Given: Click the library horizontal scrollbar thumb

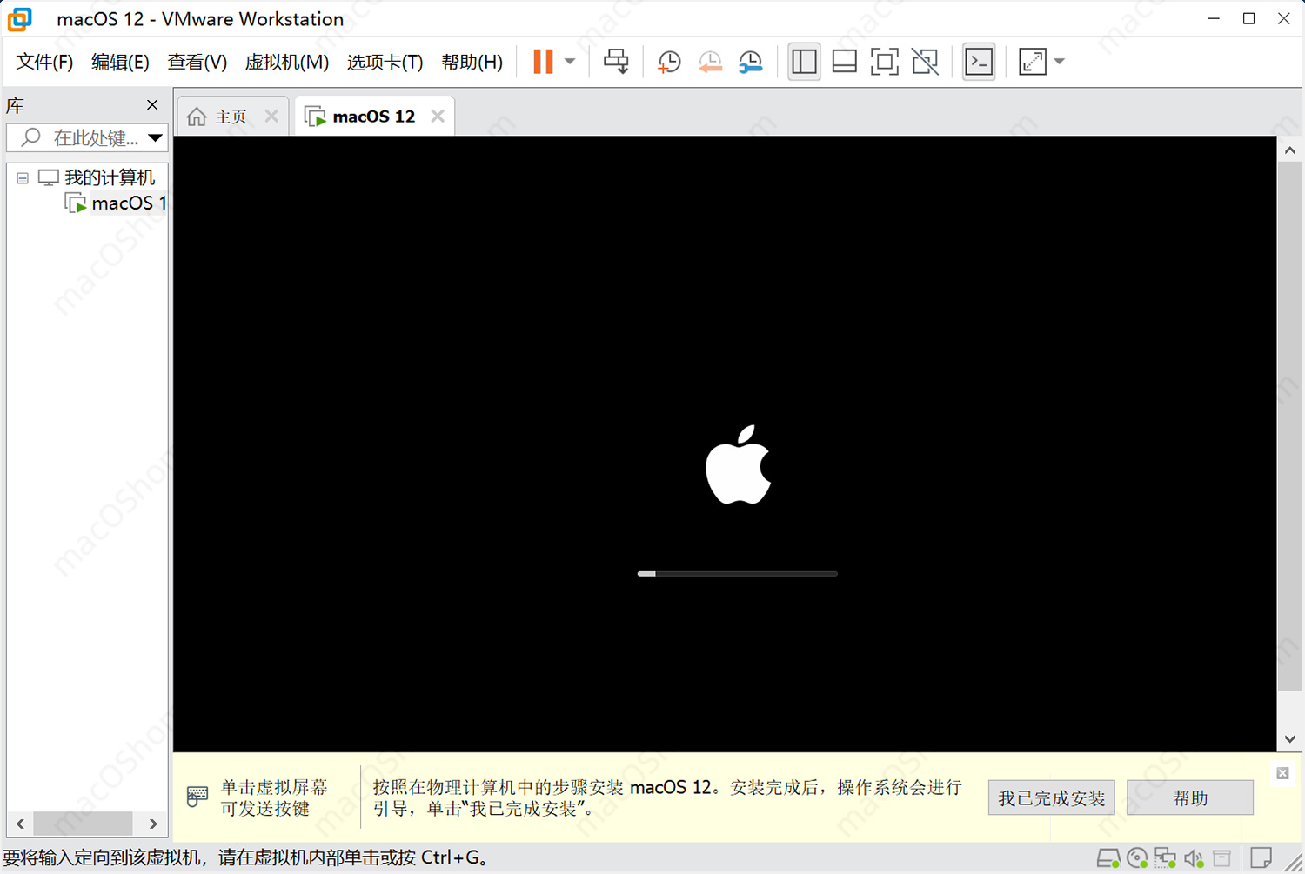Looking at the screenshot, I should coord(83,823).
